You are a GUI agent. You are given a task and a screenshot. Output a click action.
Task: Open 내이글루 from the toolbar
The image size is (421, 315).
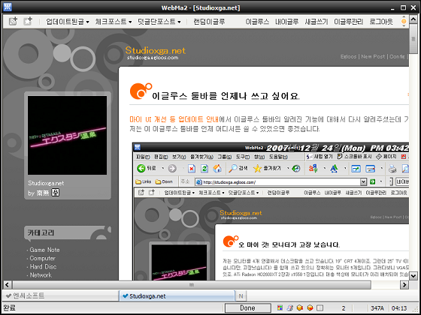(x=286, y=22)
